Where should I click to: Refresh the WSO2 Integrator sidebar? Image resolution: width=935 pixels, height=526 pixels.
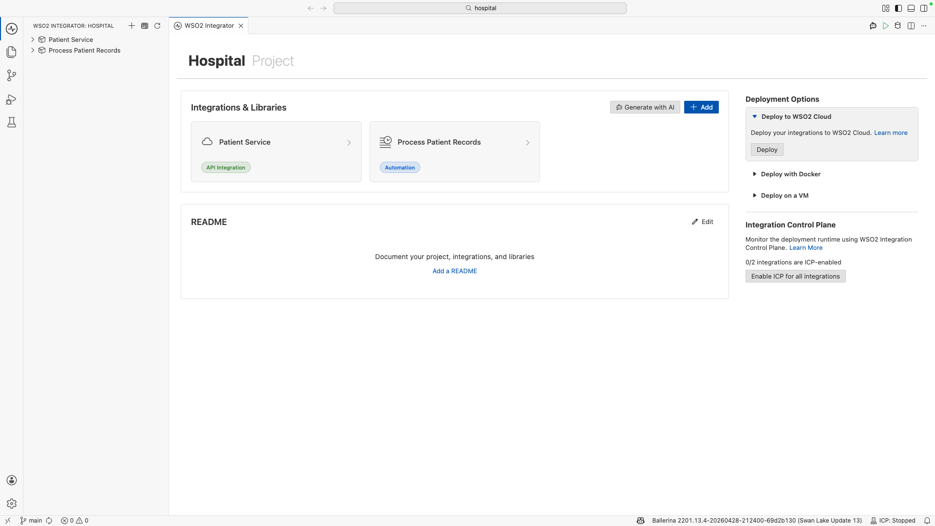(x=157, y=26)
